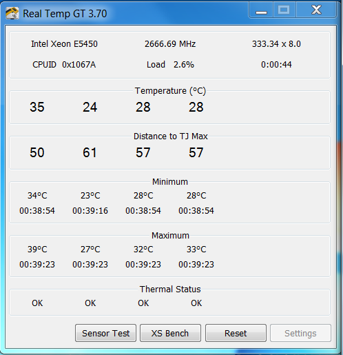Click the maximum temperature 27°C
Viewport: 343px width, 355px height.
pyautogui.click(x=90, y=250)
